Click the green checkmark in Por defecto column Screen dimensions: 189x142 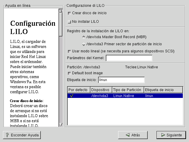click(x=72, y=96)
